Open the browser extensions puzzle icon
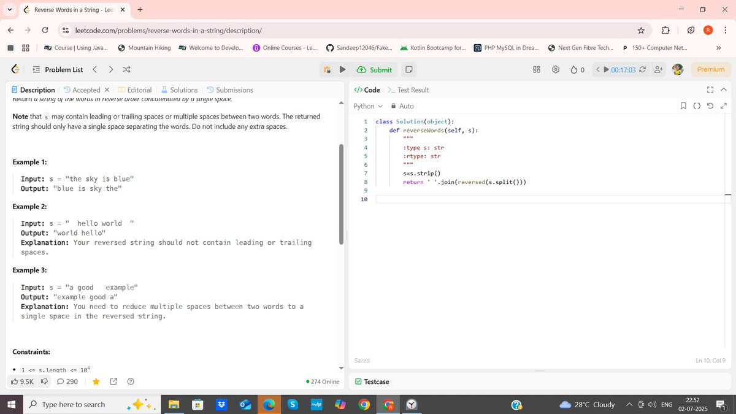The image size is (736, 414). pyautogui.click(x=665, y=30)
